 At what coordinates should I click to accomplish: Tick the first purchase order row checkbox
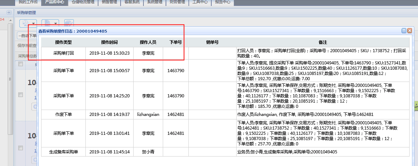point(20,95)
